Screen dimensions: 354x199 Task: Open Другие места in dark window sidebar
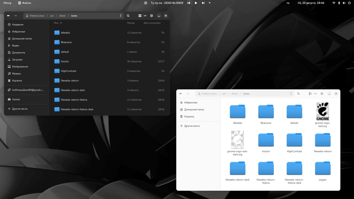tap(26, 109)
